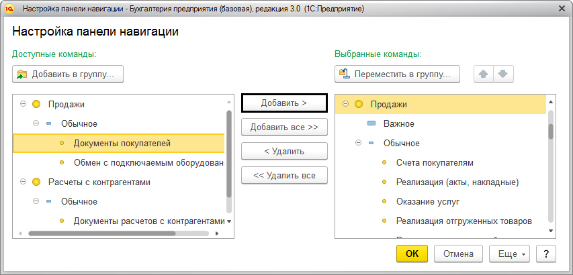Select Счета покупателям in selected commands
Viewport: 573px width, 275px height.
pyautogui.click(x=435, y=162)
